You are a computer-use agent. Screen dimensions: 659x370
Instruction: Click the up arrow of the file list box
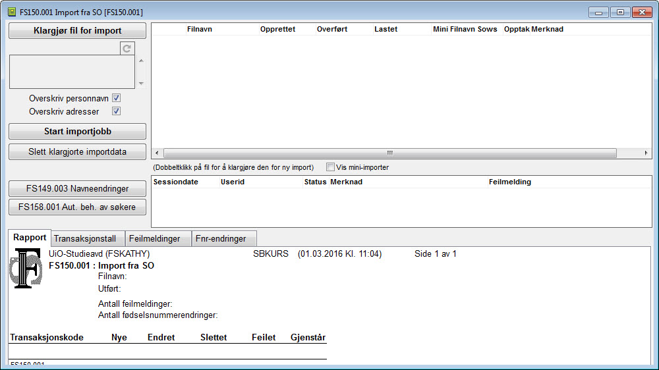click(x=141, y=61)
